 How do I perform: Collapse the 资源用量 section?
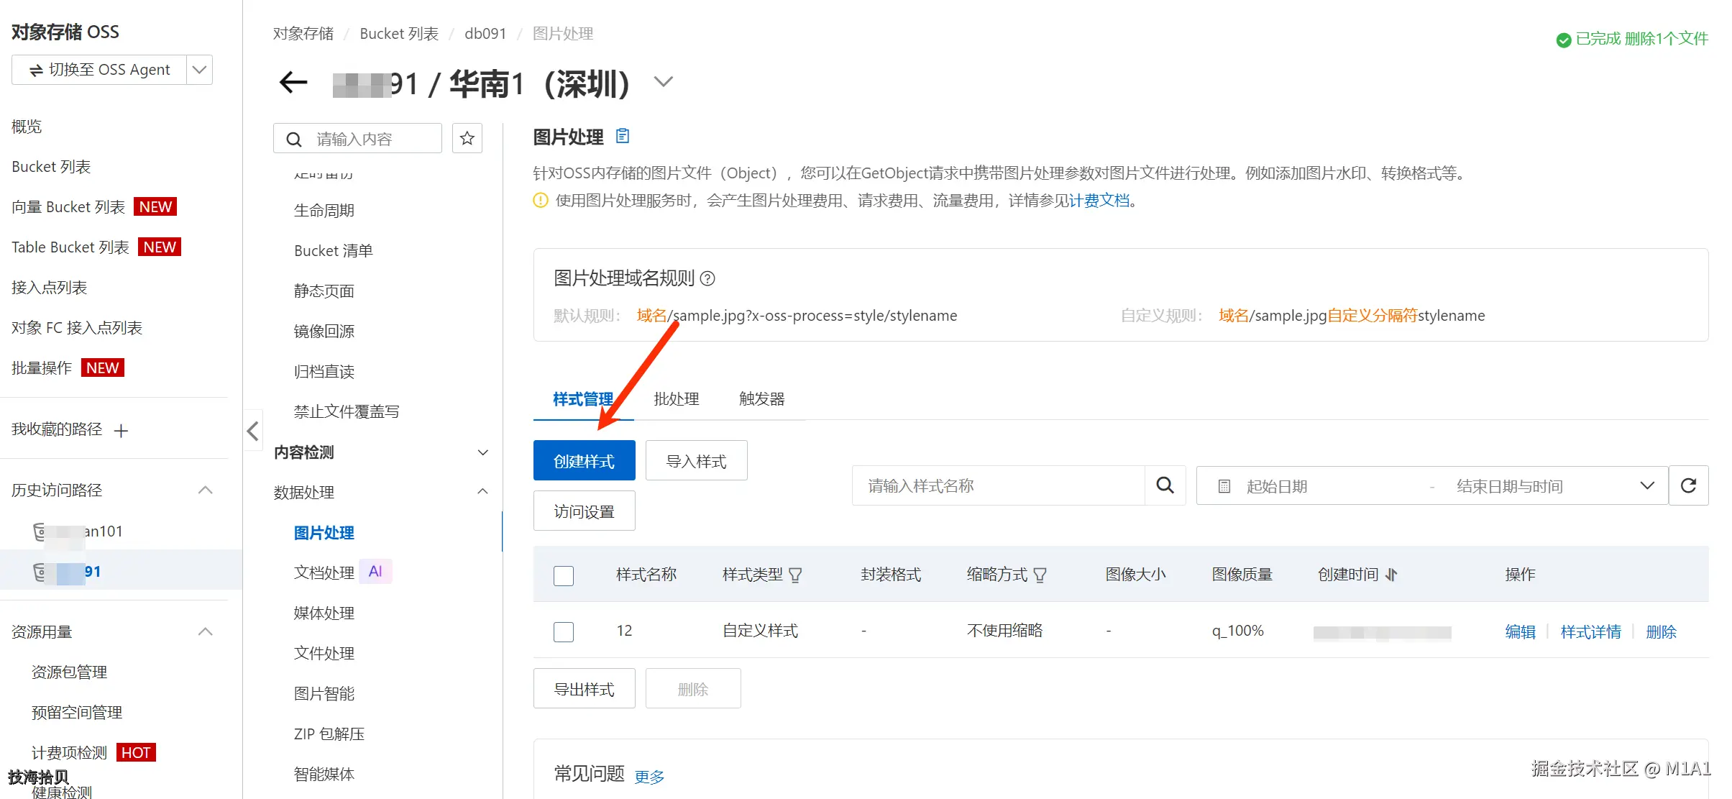(206, 631)
